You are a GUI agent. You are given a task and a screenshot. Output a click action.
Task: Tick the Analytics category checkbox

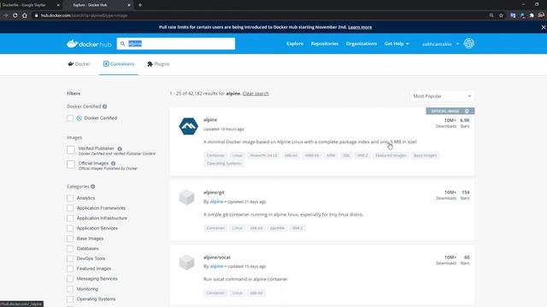(70, 198)
